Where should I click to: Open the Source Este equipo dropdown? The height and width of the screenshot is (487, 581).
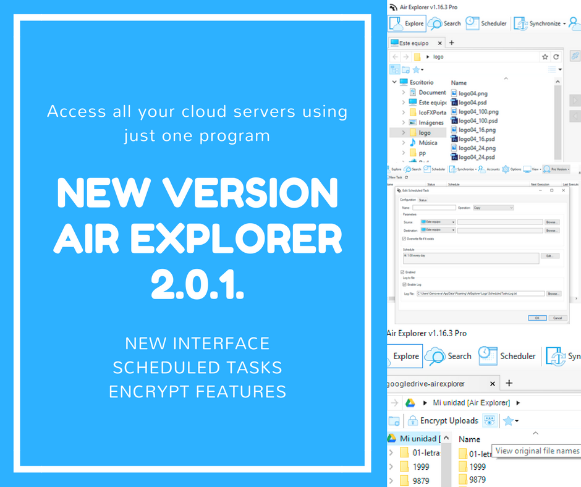tap(438, 222)
